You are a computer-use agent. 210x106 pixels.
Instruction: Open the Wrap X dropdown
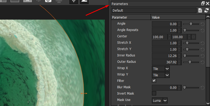point(161,69)
